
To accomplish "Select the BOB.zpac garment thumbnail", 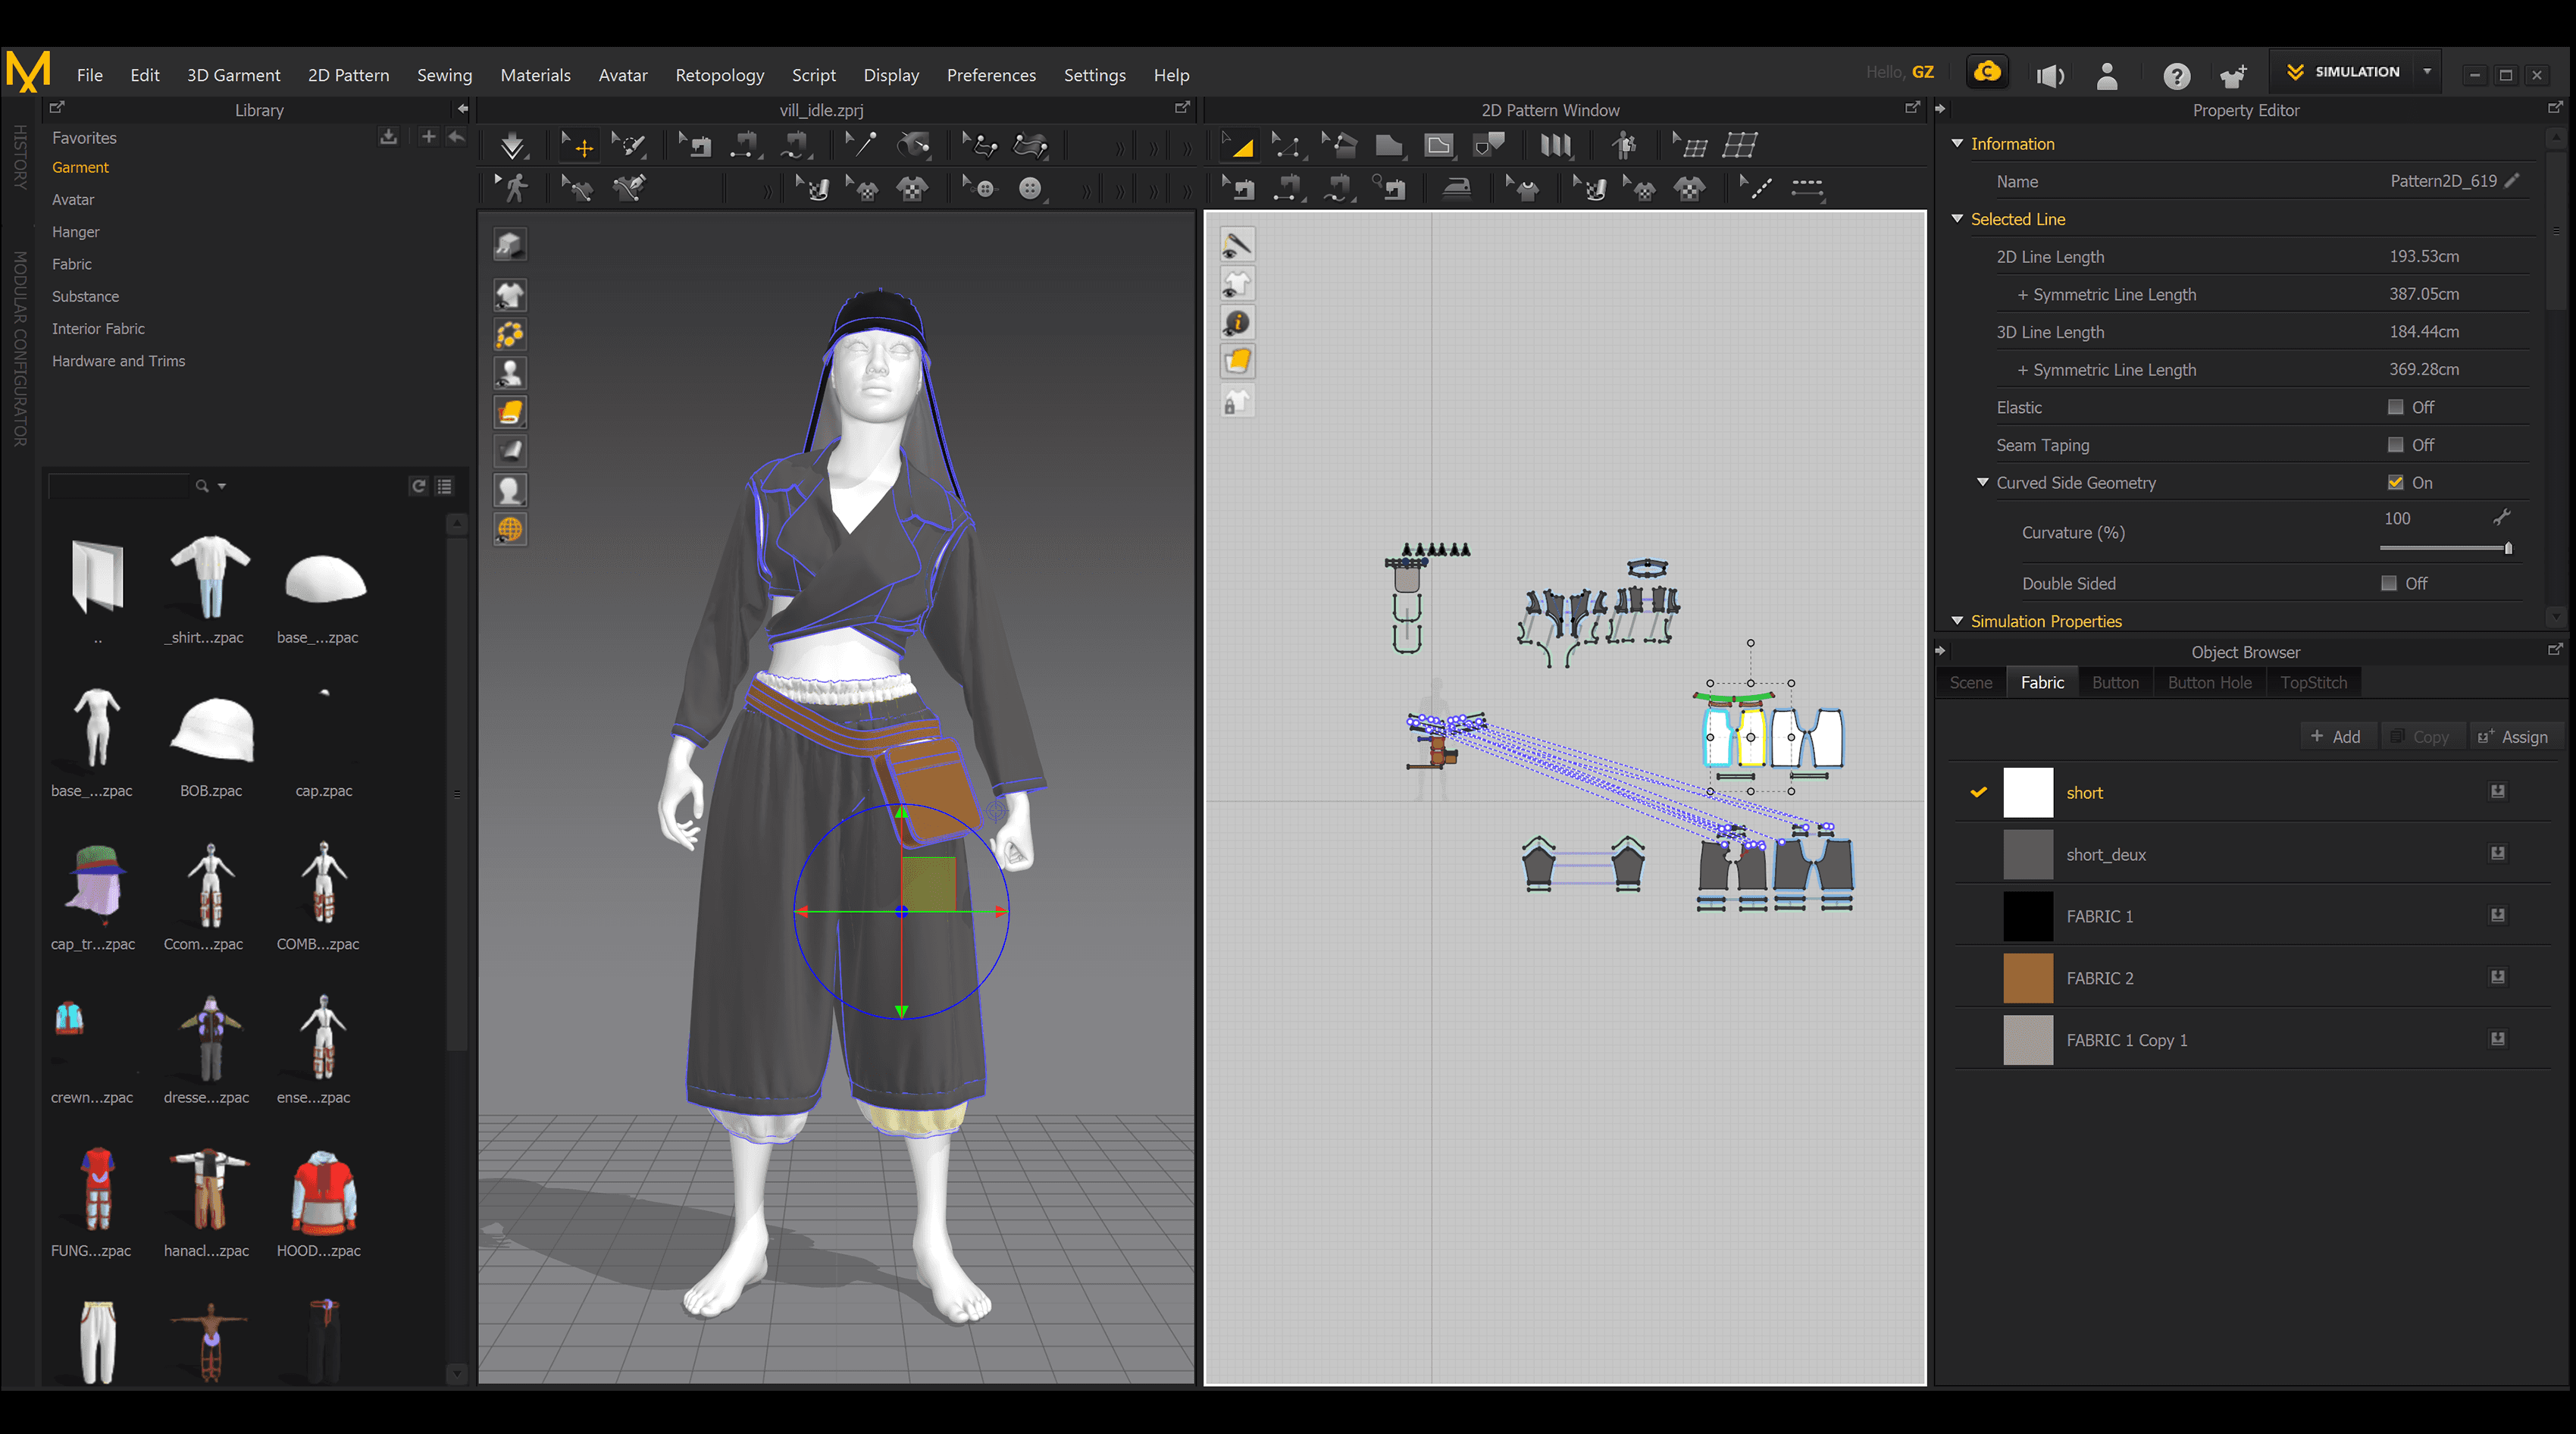I will [x=211, y=731].
